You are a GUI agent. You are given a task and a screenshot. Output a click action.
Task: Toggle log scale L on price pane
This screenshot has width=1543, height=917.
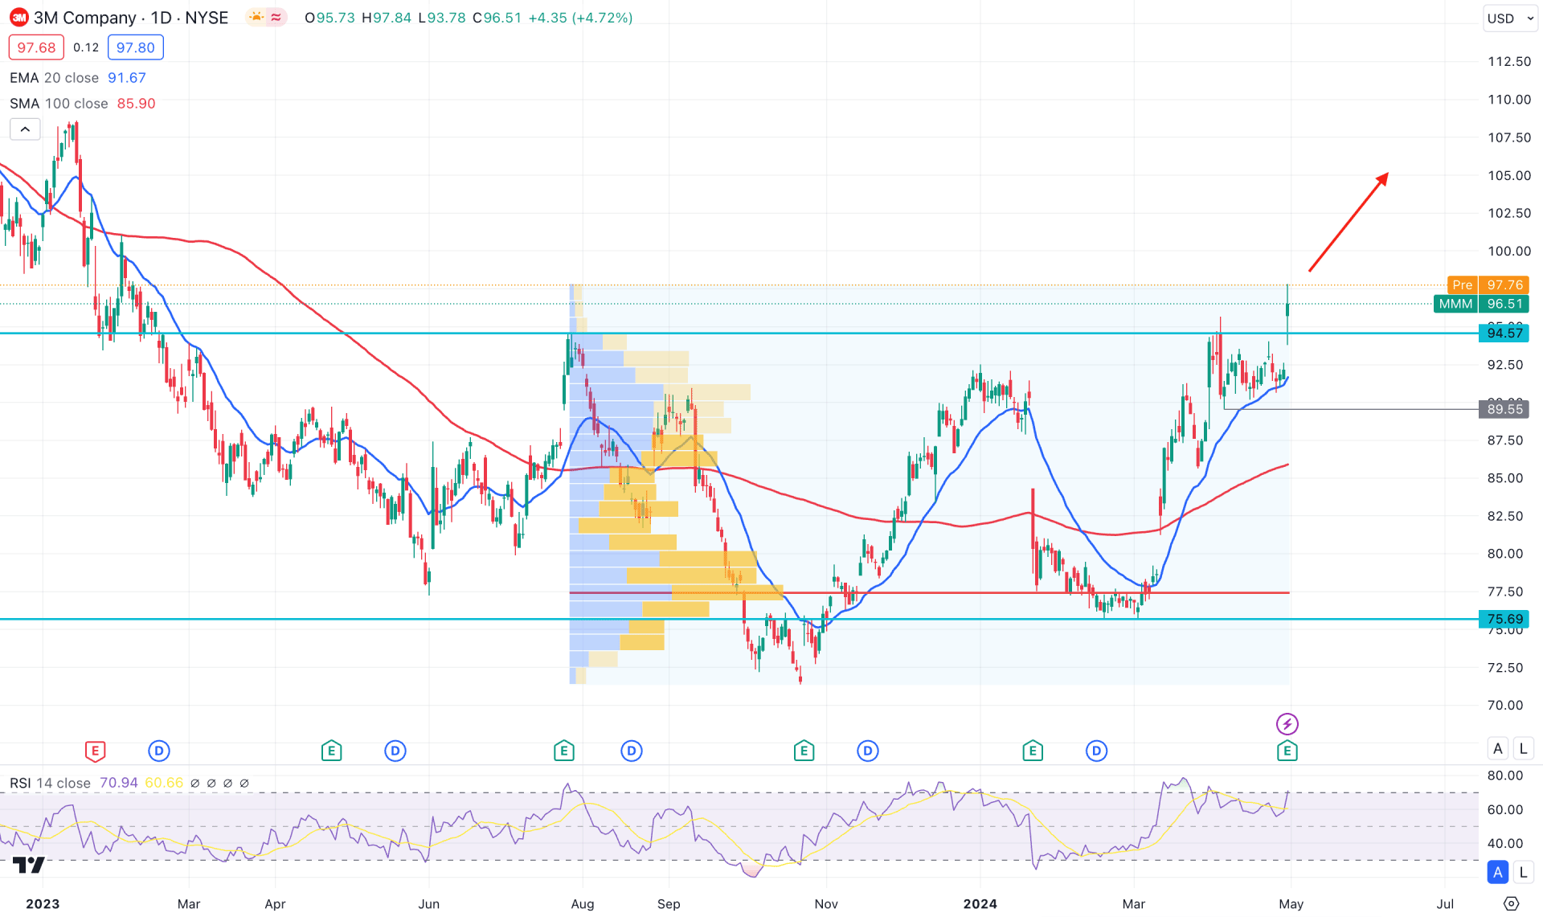click(x=1523, y=748)
